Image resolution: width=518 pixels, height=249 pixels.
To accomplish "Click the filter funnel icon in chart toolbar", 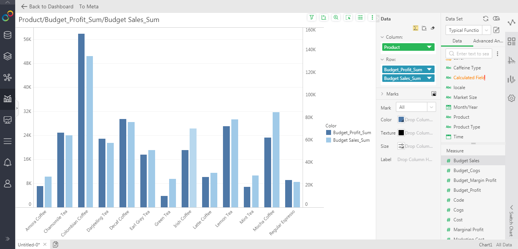I will (311, 17).
